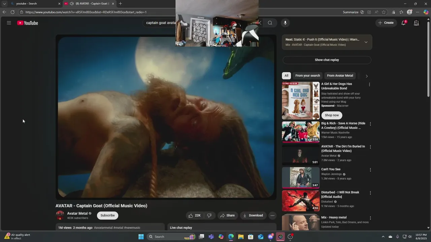Click the browser back arrow
This screenshot has width=431, height=242.
coord(4,12)
